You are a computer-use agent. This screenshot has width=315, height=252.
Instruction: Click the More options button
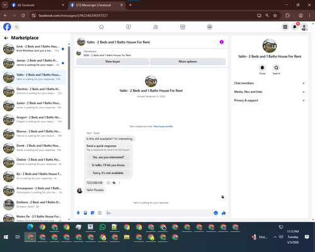click(x=188, y=62)
